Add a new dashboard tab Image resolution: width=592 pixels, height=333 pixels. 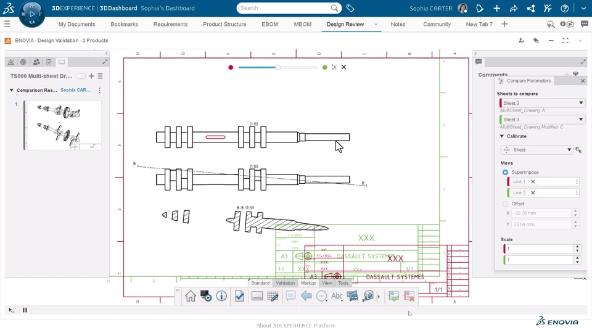coord(504,24)
